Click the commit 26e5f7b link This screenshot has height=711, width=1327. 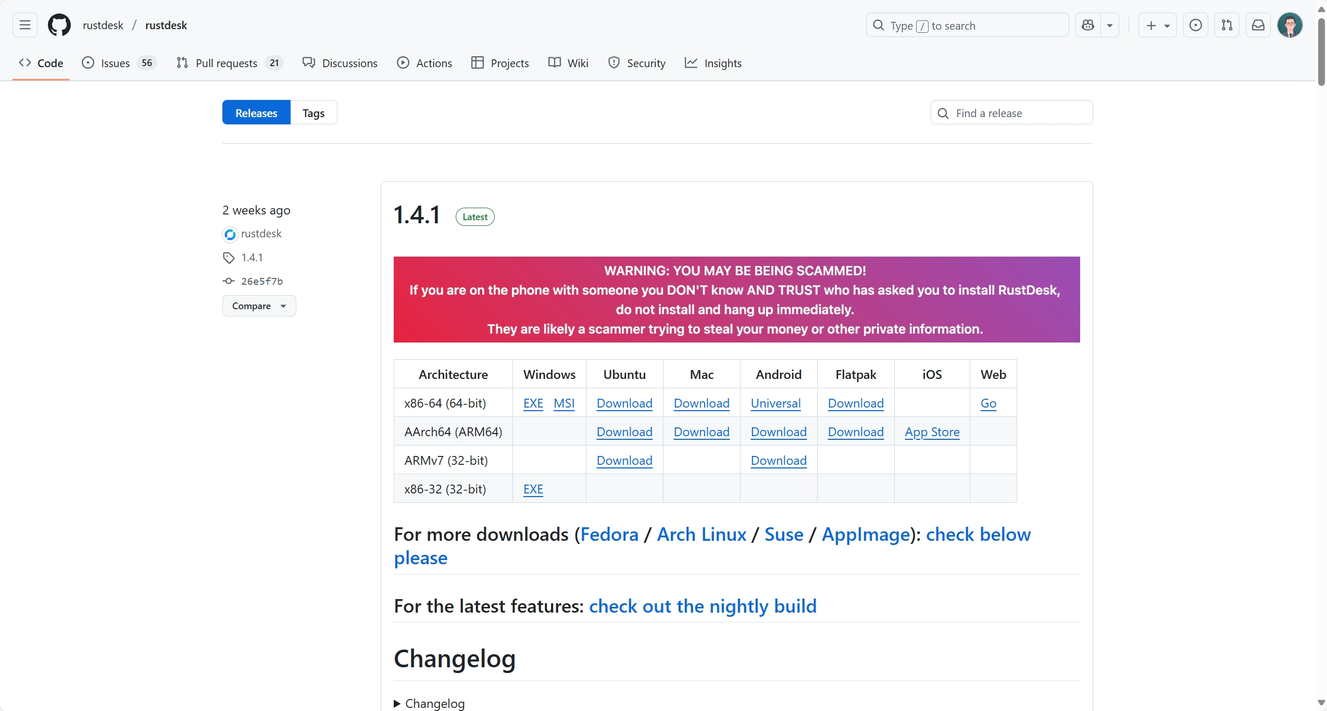tap(261, 281)
